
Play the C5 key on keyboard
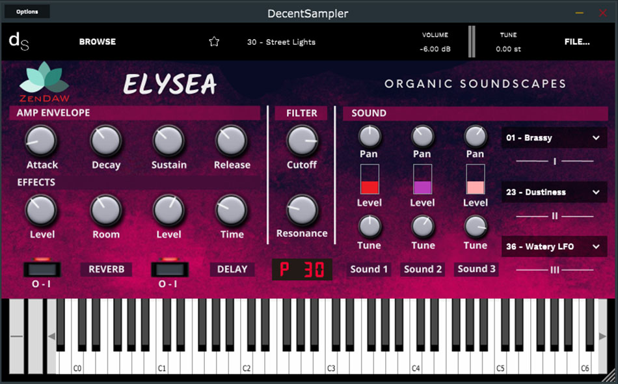500,363
